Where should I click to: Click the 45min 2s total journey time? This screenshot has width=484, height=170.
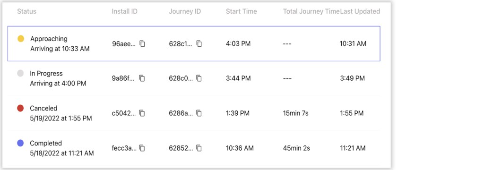pyautogui.click(x=296, y=148)
